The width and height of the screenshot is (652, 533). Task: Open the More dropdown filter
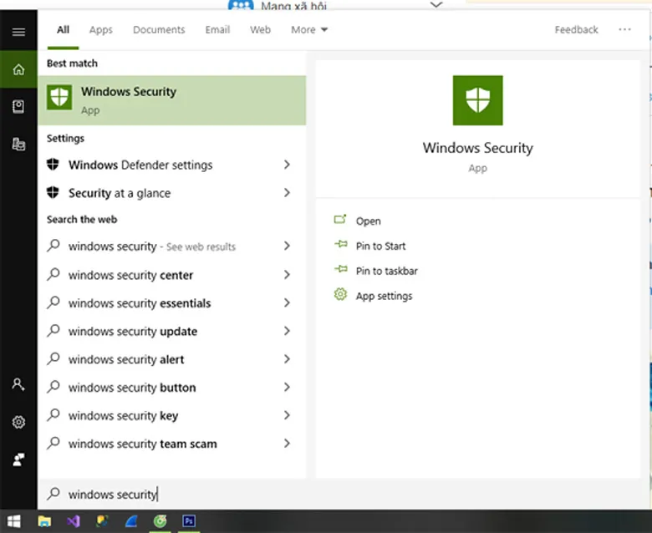pos(309,29)
